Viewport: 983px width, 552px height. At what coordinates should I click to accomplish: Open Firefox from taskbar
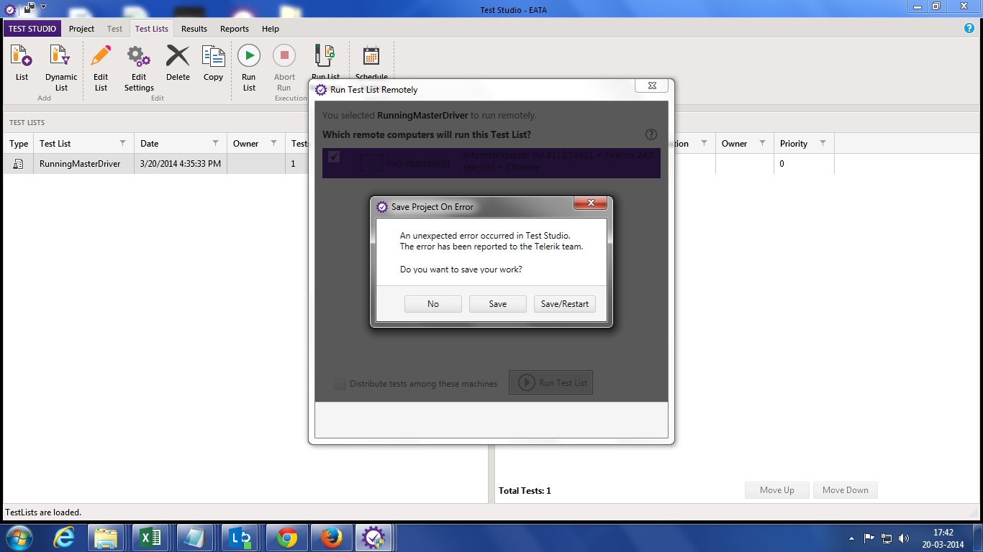pos(331,538)
